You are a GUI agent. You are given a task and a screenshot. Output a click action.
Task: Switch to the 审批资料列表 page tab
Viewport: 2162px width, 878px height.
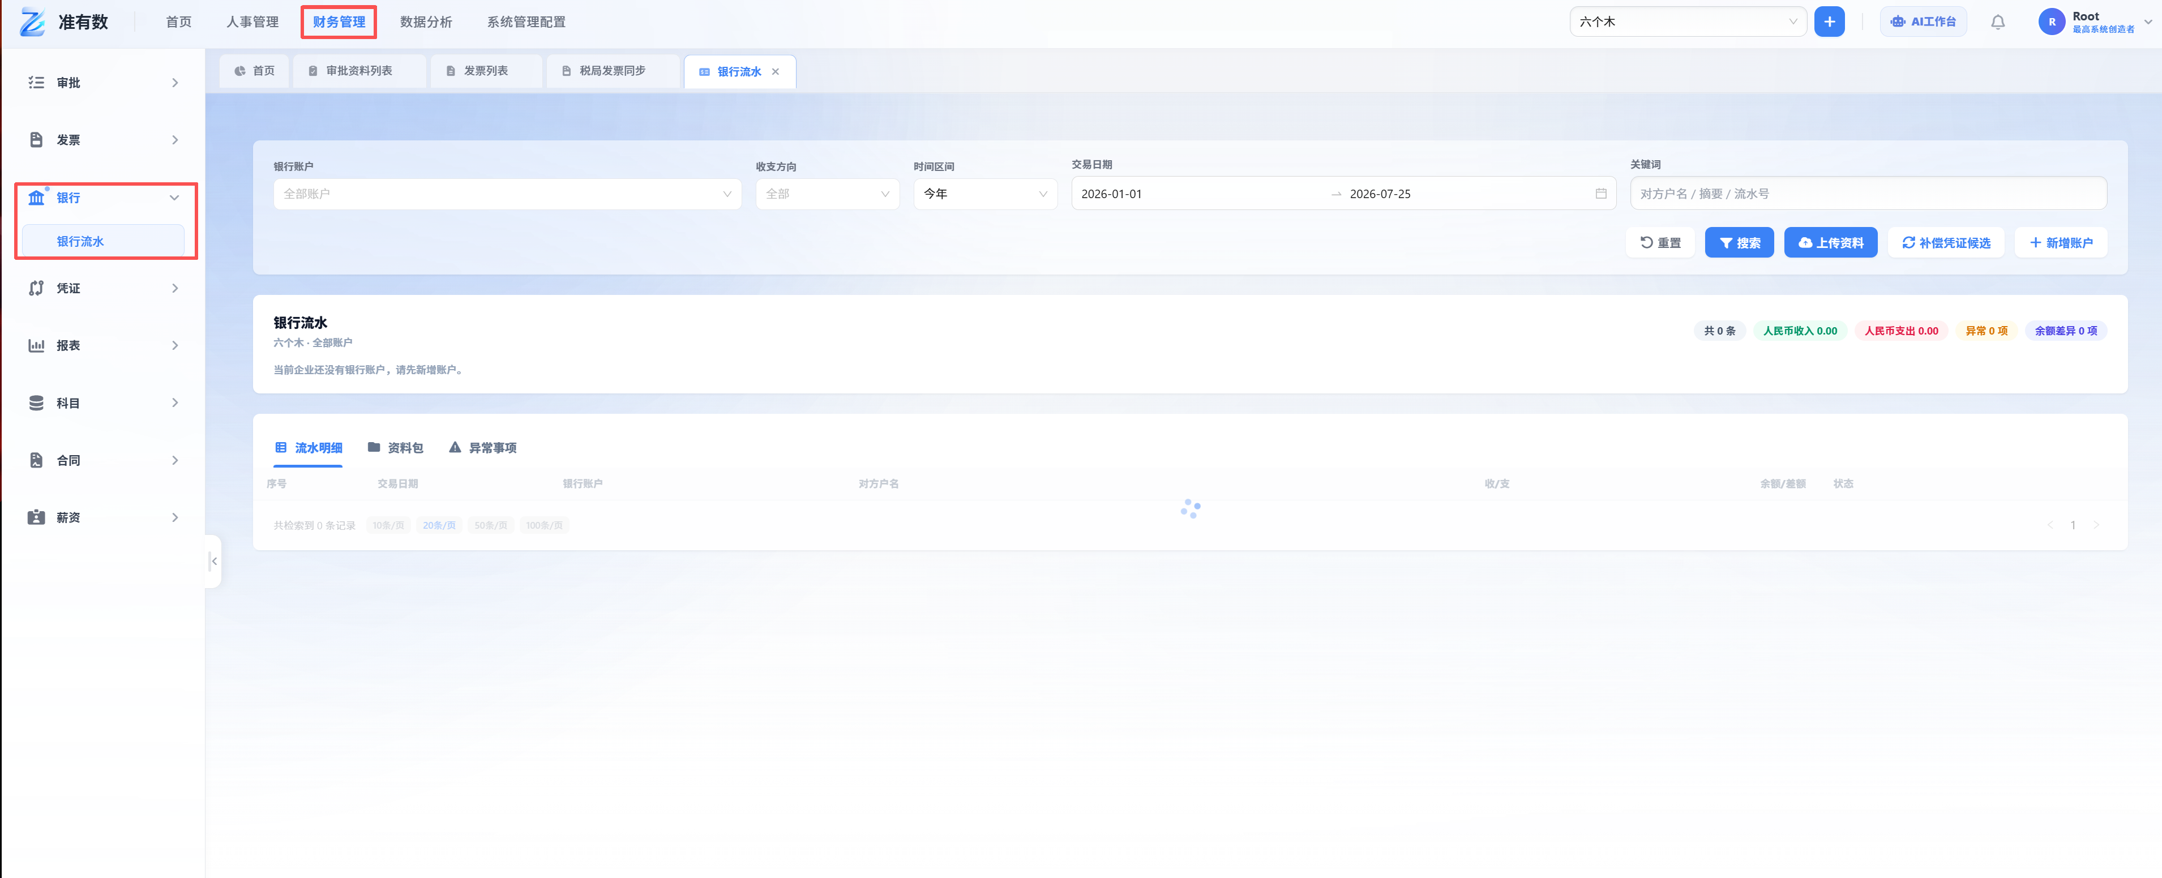click(x=359, y=71)
